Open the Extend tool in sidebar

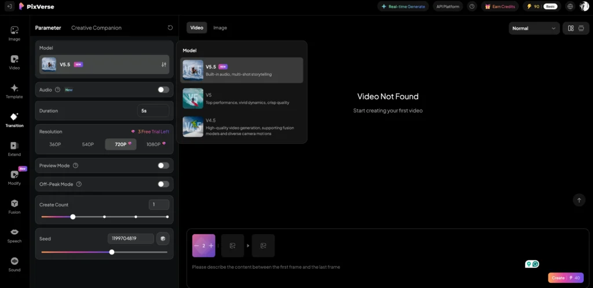(14, 149)
